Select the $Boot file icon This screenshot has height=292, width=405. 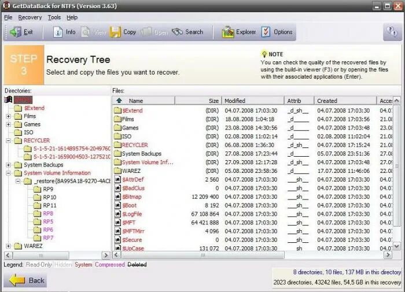[117, 205]
